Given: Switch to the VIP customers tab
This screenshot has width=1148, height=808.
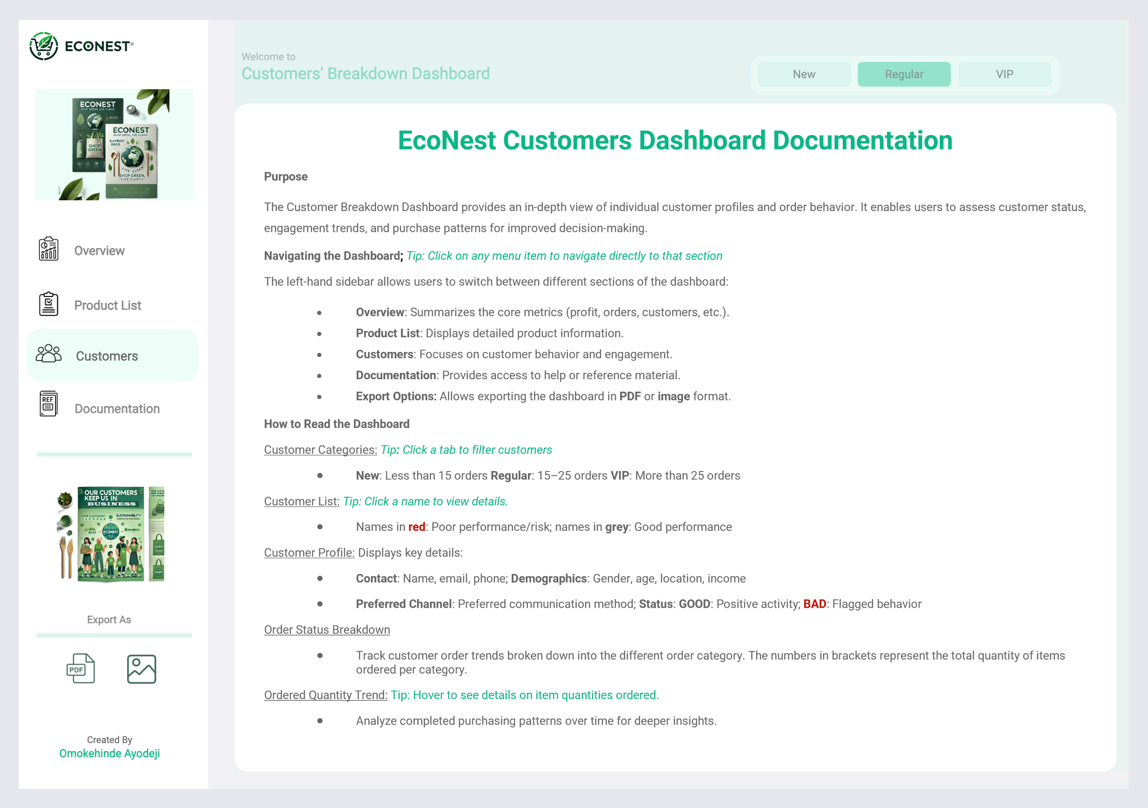Looking at the screenshot, I should tap(1004, 75).
